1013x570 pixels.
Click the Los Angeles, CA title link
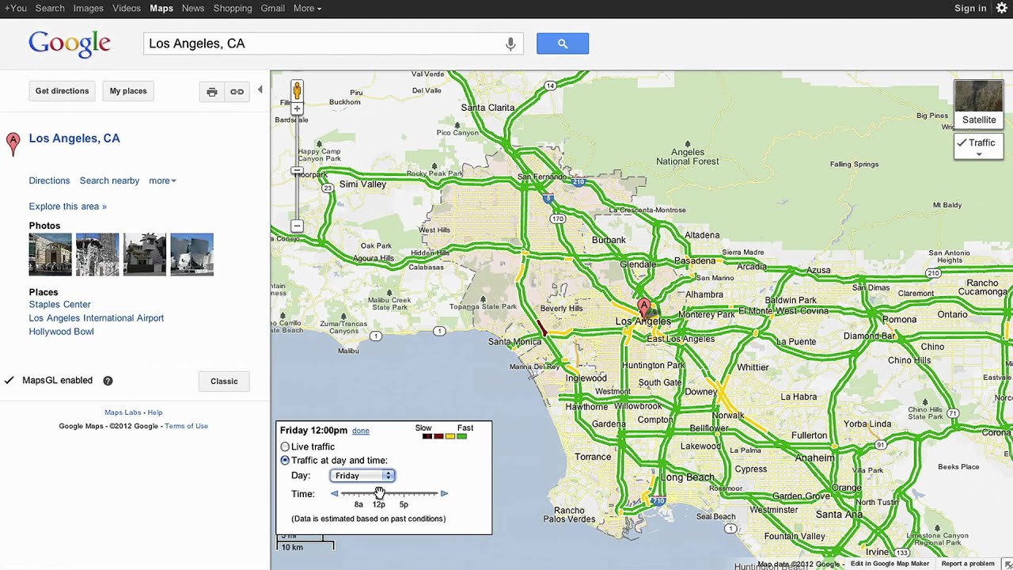[74, 139]
